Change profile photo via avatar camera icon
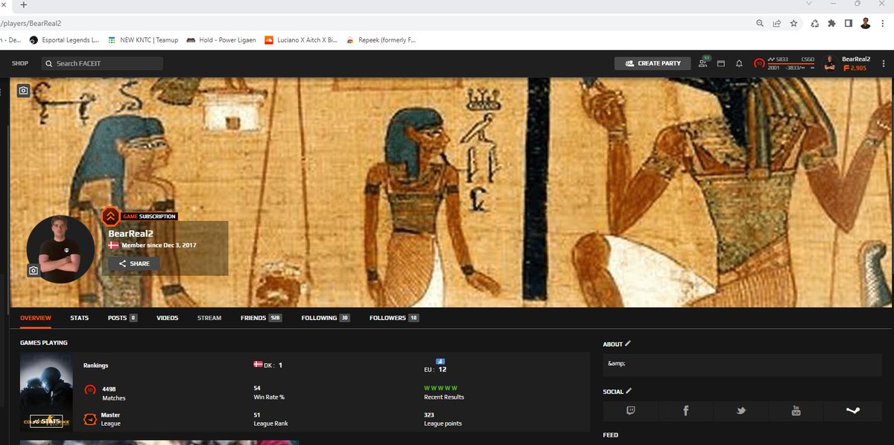The height and width of the screenshot is (445, 894). point(34,271)
